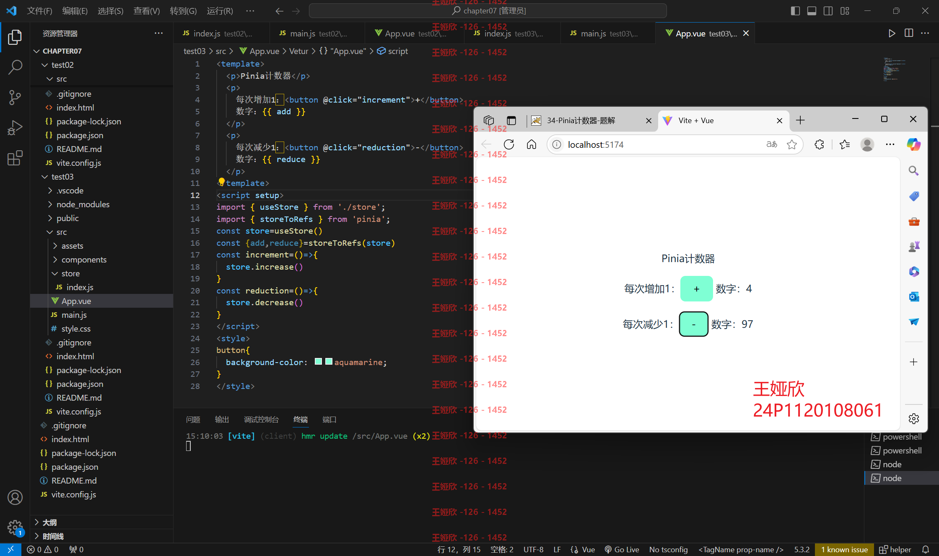Image resolution: width=939 pixels, height=556 pixels.
Task: Open Run and Debug view
Action: tap(15, 128)
